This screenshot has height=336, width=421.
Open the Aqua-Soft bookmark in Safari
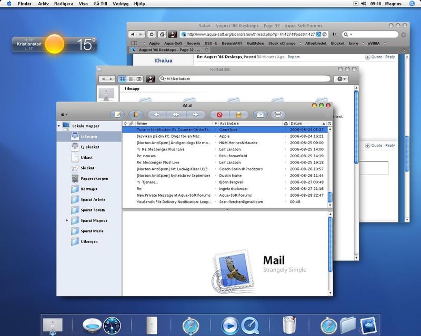[173, 43]
